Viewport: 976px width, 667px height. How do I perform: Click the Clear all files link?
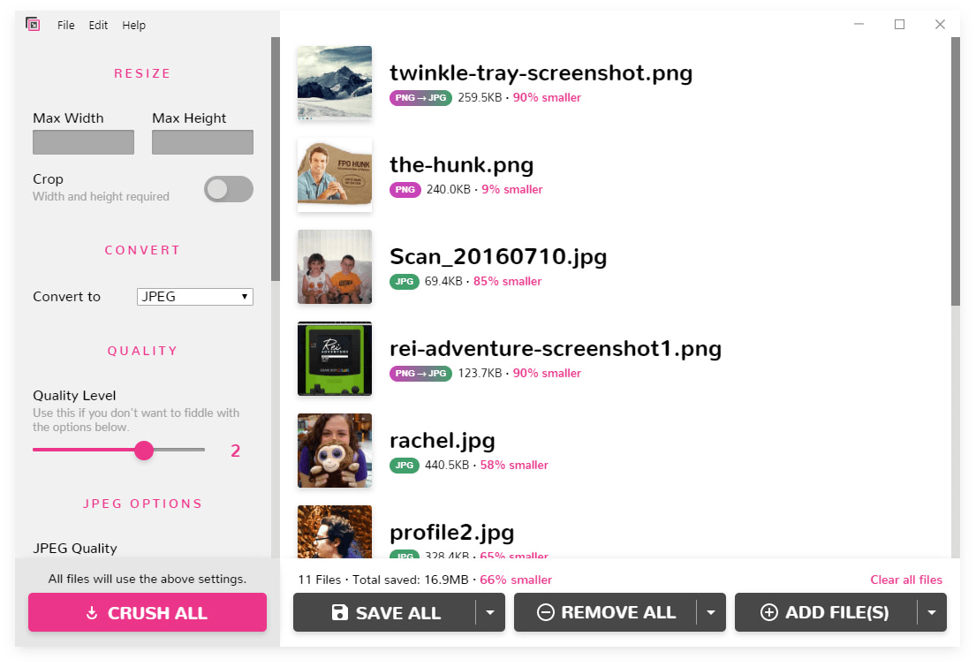click(x=906, y=580)
